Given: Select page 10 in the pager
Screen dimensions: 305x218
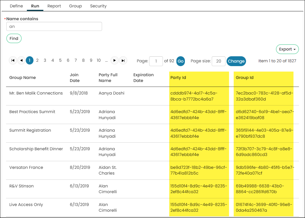Looking at the screenshot, I should (x=99, y=60).
